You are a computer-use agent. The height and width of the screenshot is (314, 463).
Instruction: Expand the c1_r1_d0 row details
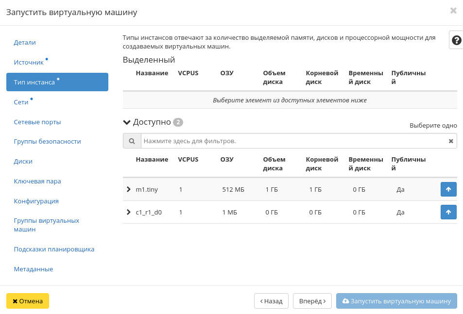tap(128, 212)
